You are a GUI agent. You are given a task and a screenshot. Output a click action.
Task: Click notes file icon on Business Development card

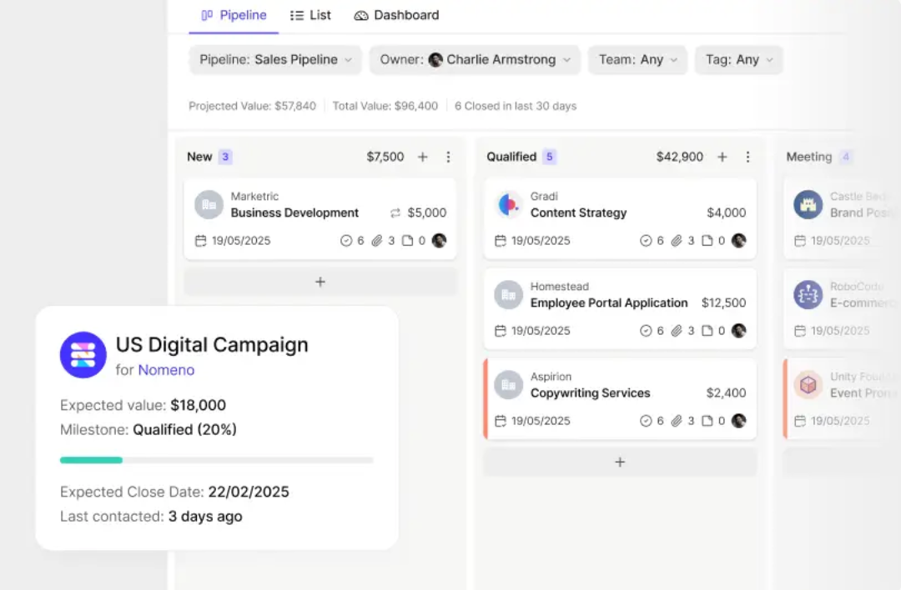407,241
